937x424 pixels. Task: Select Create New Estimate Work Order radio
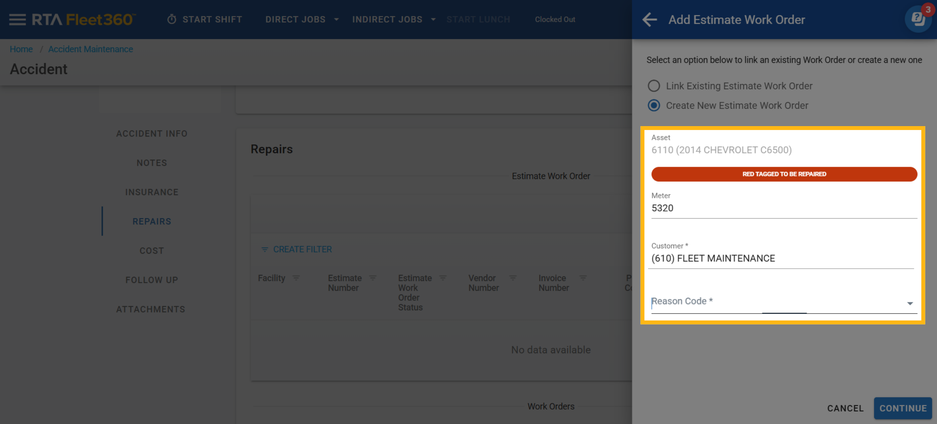(654, 105)
